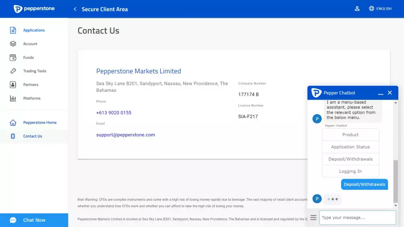Click the Chat Now speech bubble icon
The width and height of the screenshot is (404, 227).
coord(13,220)
